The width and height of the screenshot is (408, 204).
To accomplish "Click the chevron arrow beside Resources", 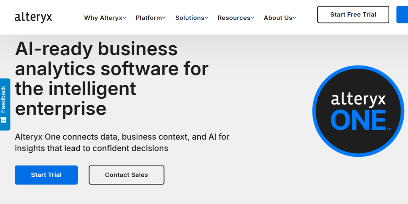I will coord(253,18).
